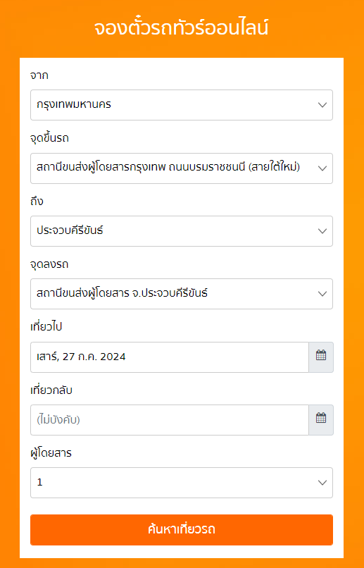
Task: Click the ผู้โดยสาร field label
Action: pos(51,453)
